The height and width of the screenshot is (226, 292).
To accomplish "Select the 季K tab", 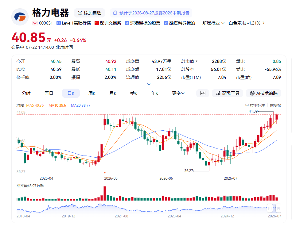I will point(134,93).
